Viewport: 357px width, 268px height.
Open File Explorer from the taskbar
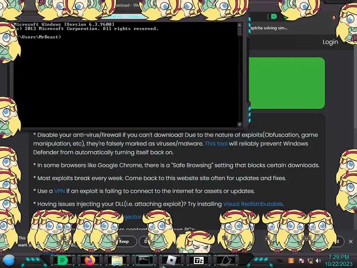[x=117, y=260]
